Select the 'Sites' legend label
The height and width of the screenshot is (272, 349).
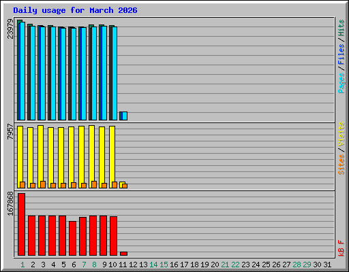tap(342, 165)
